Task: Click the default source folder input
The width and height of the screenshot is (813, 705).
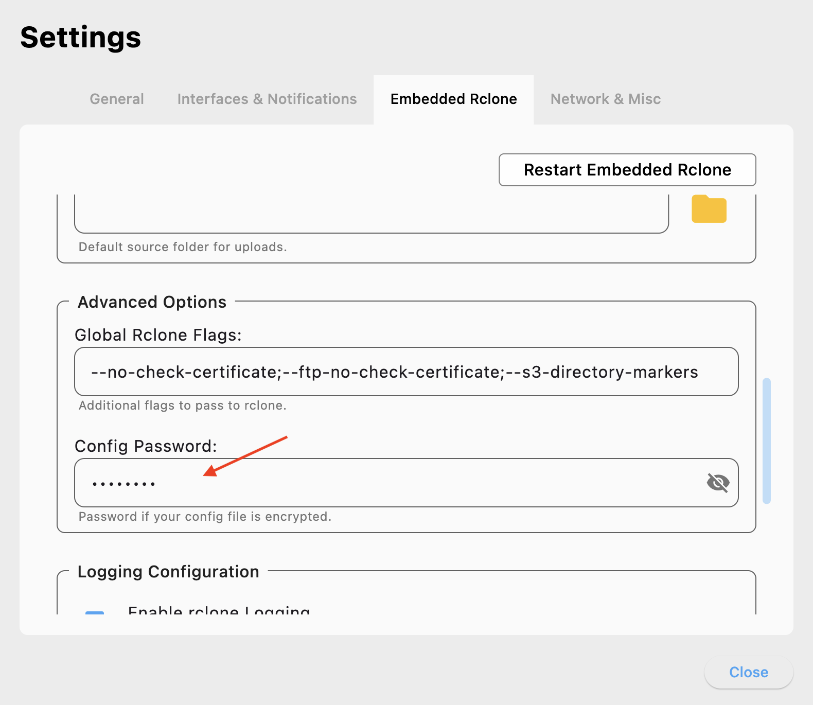Action: tap(372, 214)
